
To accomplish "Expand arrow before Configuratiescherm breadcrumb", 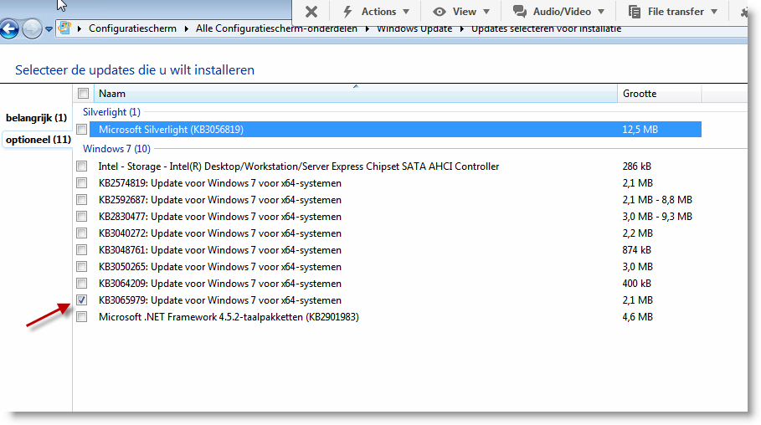I will tap(79, 28).
